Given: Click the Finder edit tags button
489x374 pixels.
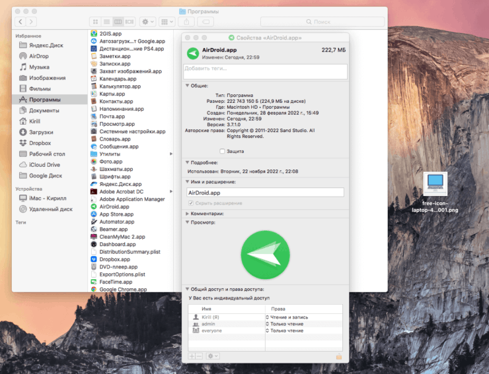Looking at the screenshot, I should point(206,22).
